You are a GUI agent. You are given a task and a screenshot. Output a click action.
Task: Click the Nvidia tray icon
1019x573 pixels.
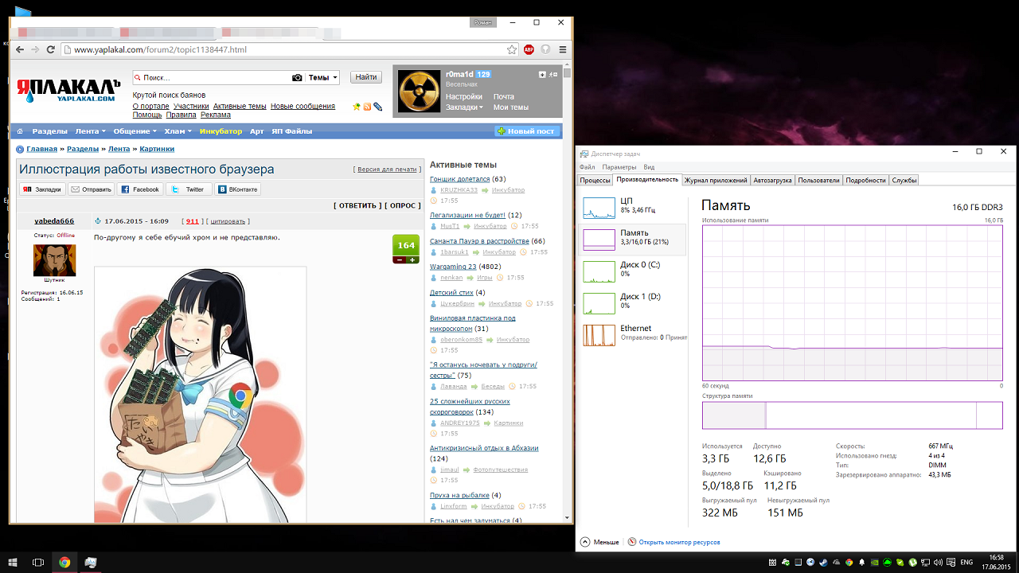coord(875,563)
